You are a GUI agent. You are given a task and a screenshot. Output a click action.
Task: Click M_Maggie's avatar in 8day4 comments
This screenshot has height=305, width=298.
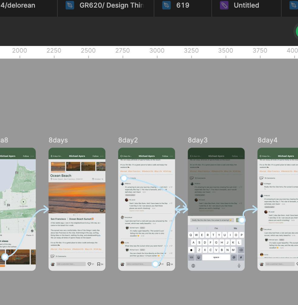(x=262, y=184)
